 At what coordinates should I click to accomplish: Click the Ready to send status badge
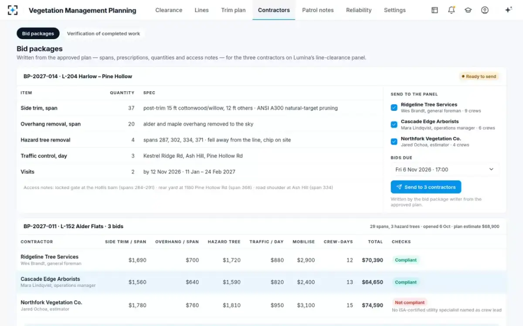click(479, 77)
